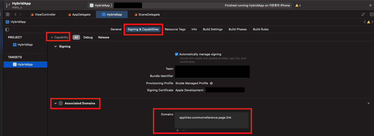Click the main_c branch label
Viewport: 374px width, 136px height.
point(17,8)
